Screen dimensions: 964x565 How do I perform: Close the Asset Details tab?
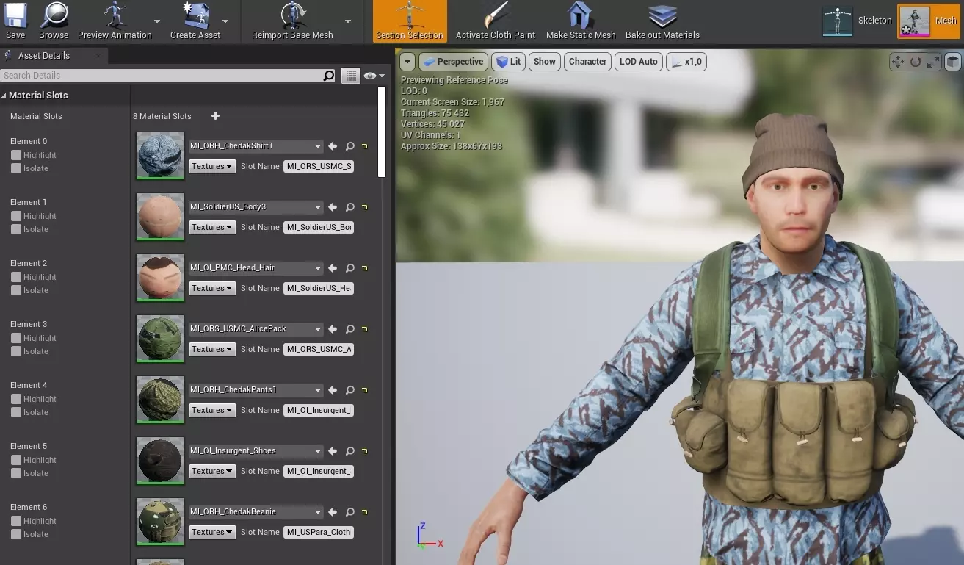pos(98,56)
